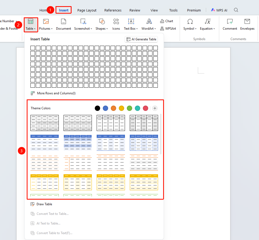Open the Symbol picker
Screen dimensions: 259x240
coord(190,24)
